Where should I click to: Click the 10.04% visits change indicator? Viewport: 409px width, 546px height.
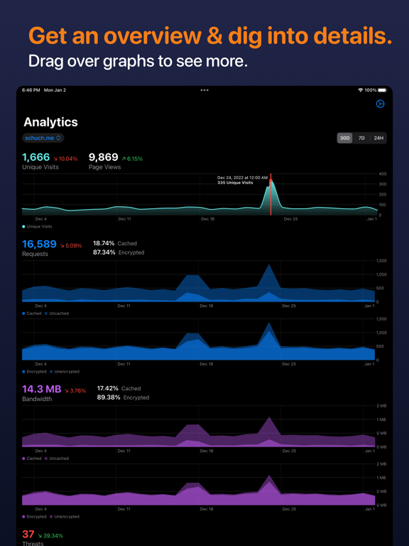(x=65, y=159)
